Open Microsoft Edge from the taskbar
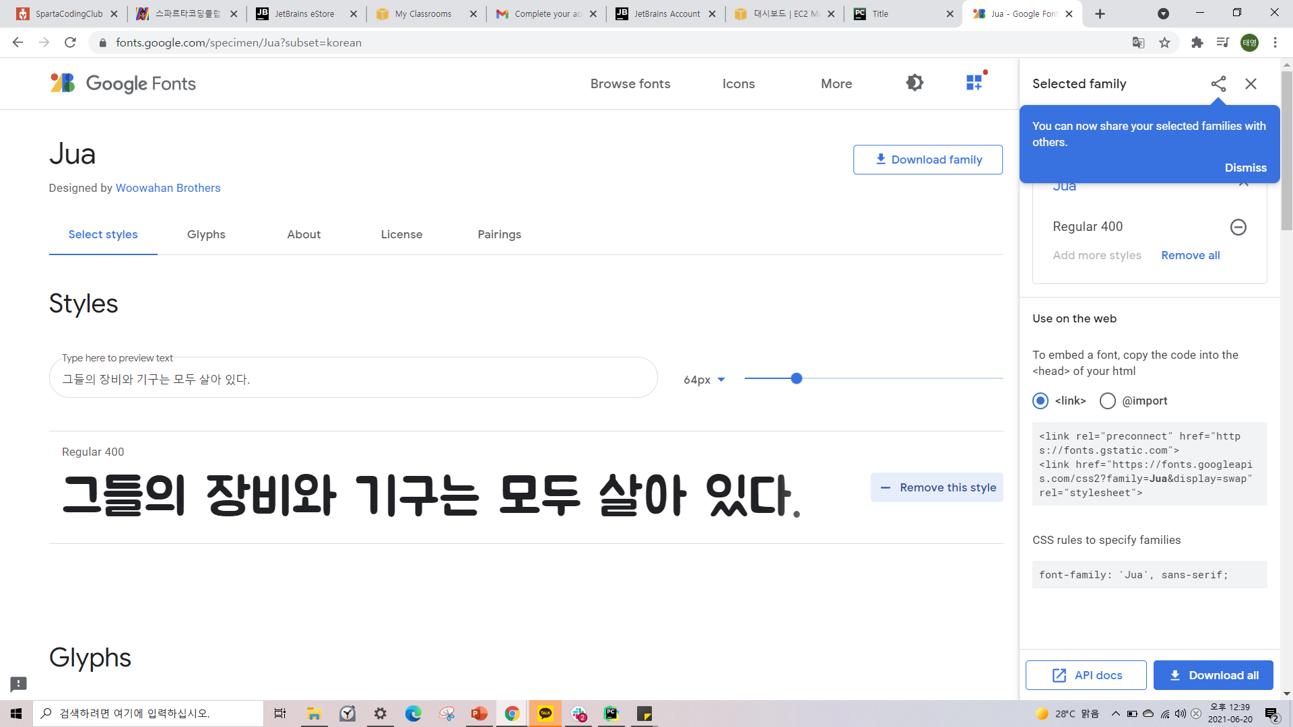This screenshot has width=1293, height=727. (413, 714)
